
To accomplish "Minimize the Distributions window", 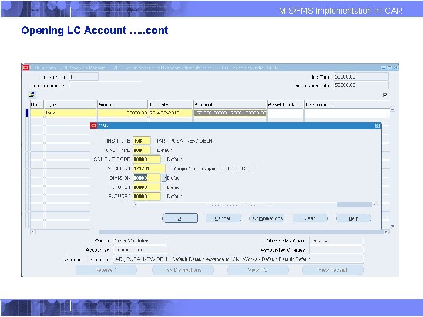I will [x=384, y=68].
